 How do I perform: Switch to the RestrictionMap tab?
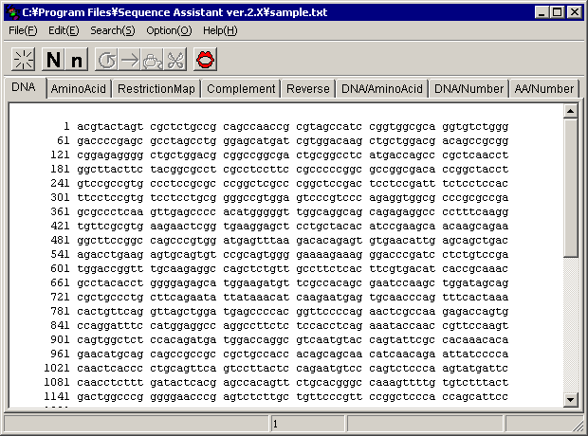156,89
